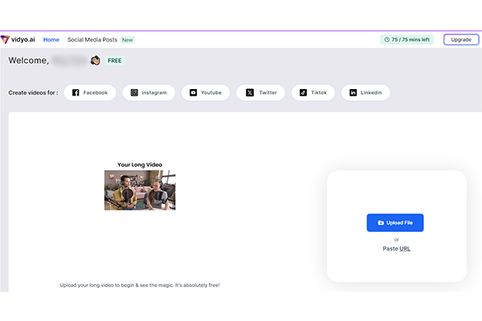Click the X Twitter logo icon
Image resolution: width=482 pixels, height=321 pixels.
pos(250,92)
